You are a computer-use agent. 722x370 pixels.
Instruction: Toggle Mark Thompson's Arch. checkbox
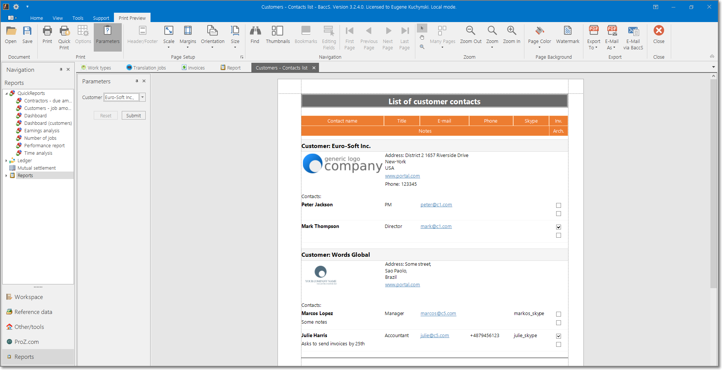pos(558,235)
